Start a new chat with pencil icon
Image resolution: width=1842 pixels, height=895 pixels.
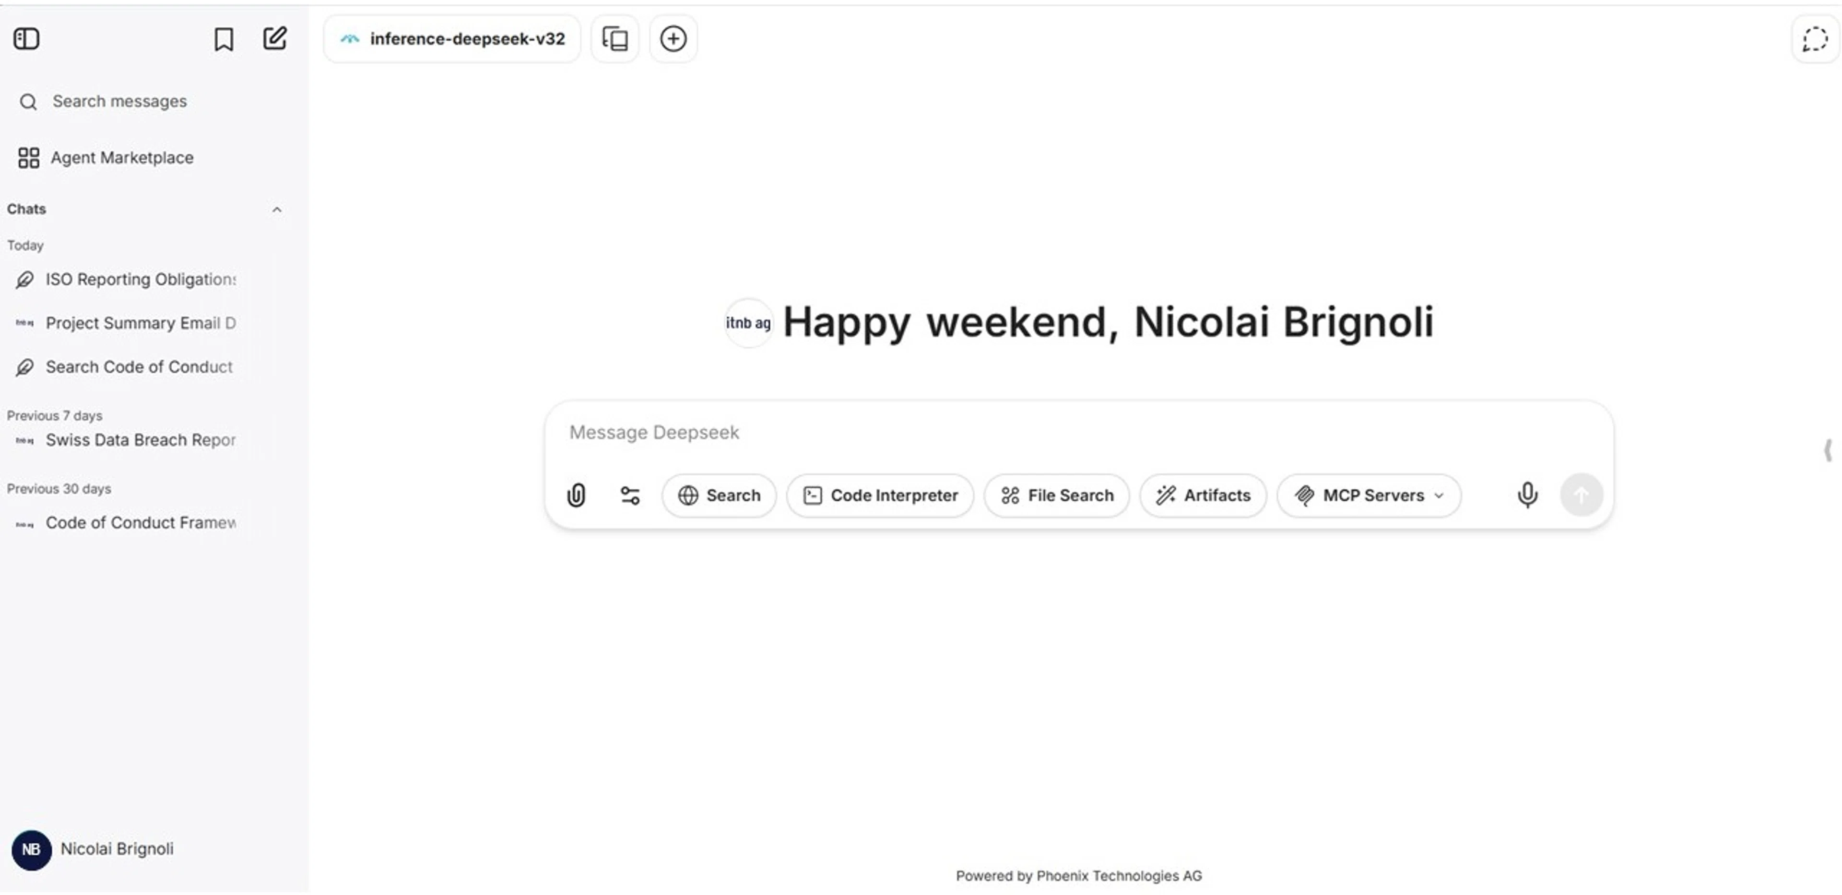click(x=274, y=38)
